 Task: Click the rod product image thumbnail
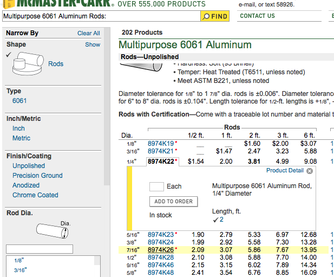141,67
